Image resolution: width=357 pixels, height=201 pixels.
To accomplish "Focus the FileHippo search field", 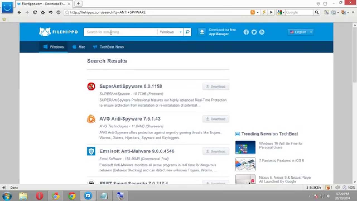I will 120,32.
